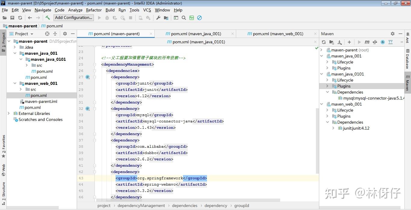The width and height of the screenshot is (411, 210).
Task: Open the Refactor menu
Action: tap(94, 10)
